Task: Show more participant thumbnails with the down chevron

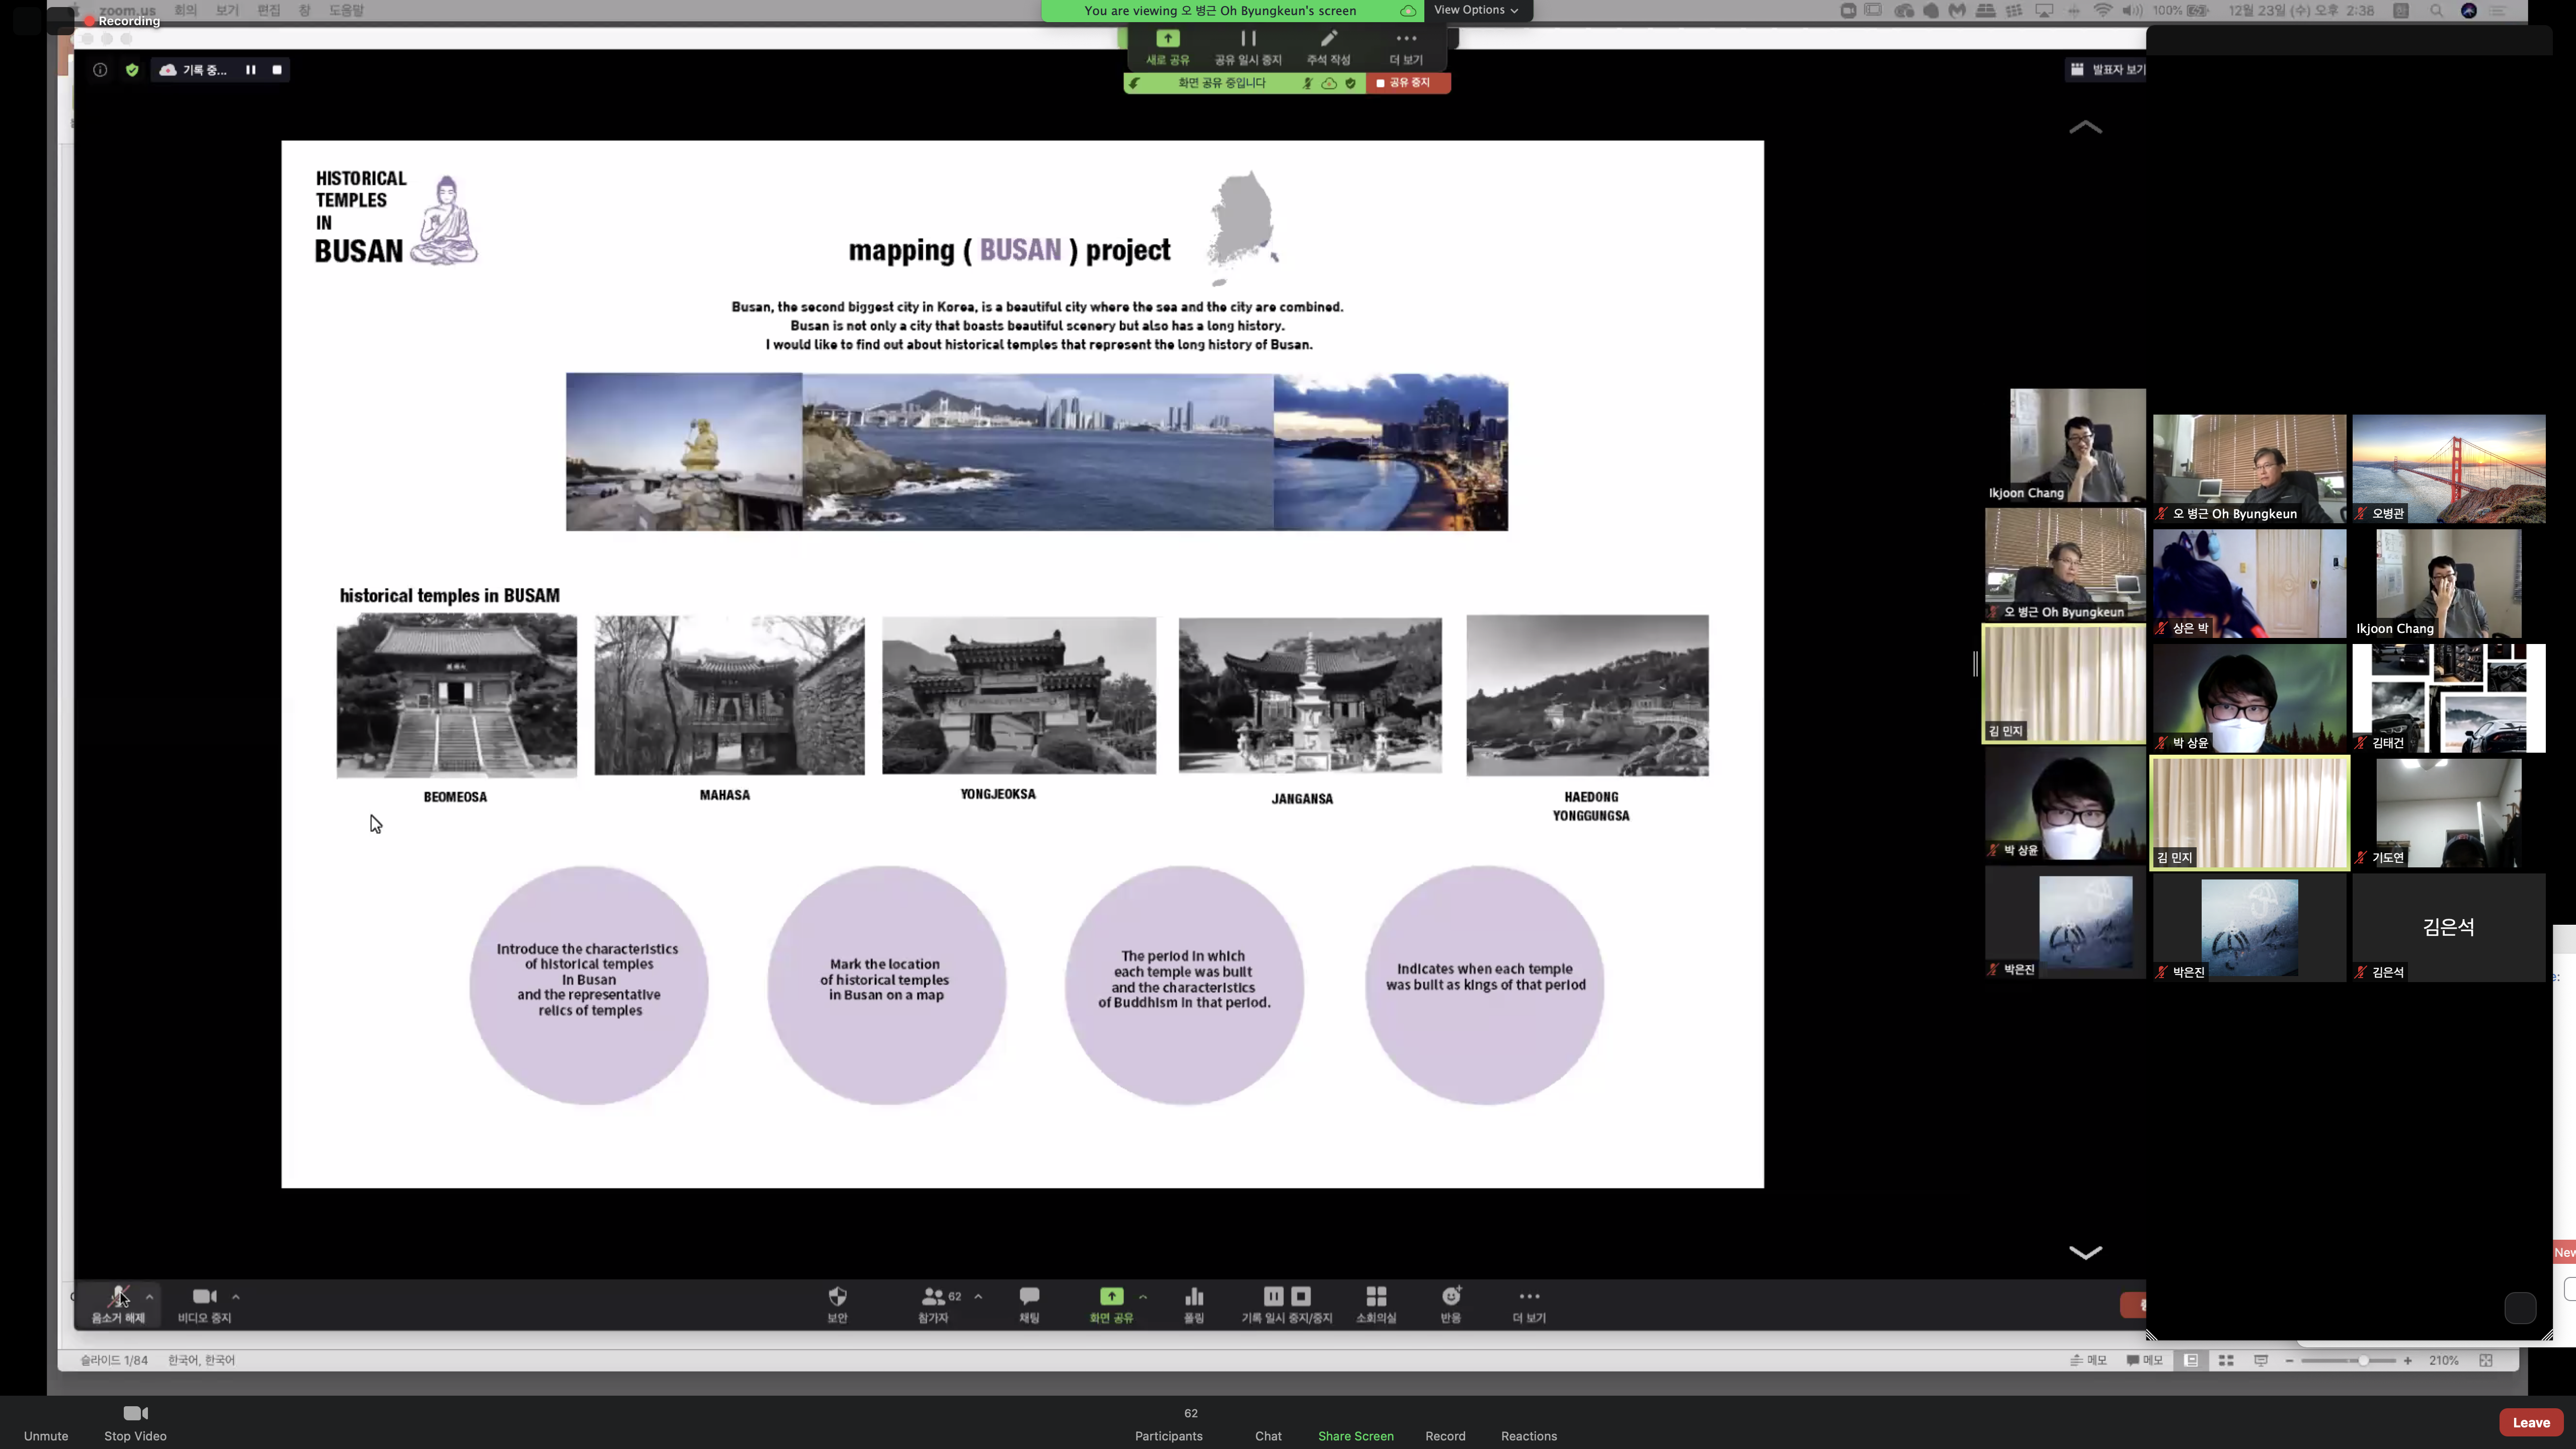Action: pos(2085,1252)
